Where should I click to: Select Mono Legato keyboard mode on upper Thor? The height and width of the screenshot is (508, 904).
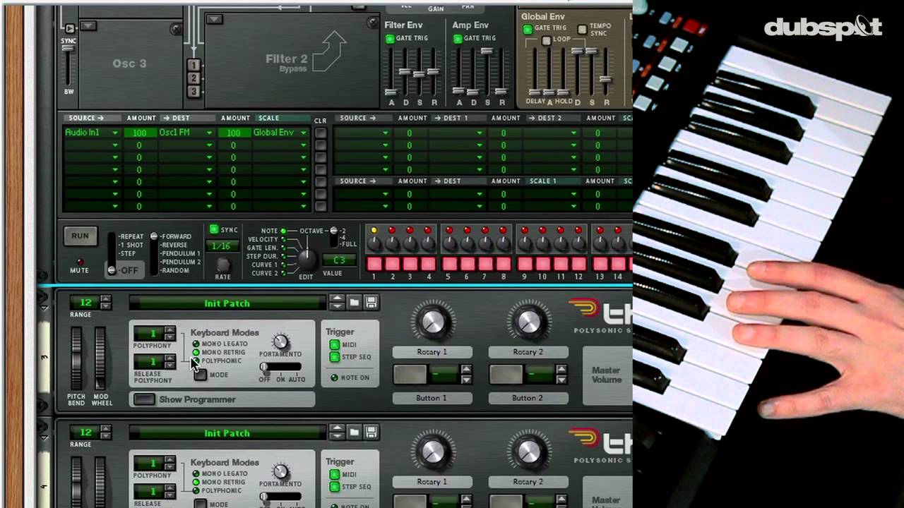[196, 344]
